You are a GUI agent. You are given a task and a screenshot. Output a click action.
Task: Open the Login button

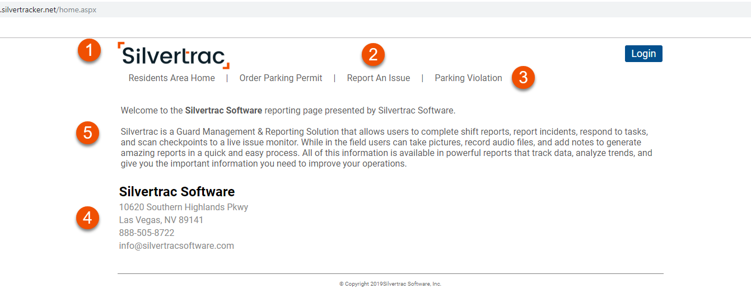(x=643, y=54)
